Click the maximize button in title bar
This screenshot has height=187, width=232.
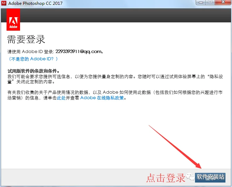(210, 2)
